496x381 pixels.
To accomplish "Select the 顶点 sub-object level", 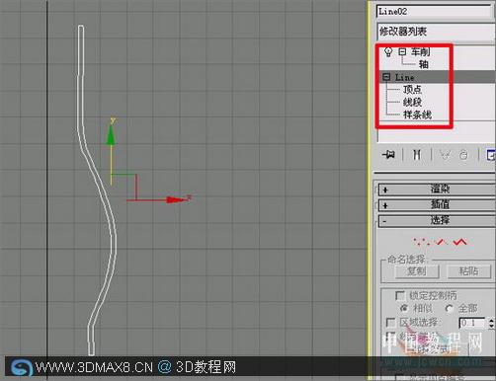I will (x=412, y=89).
